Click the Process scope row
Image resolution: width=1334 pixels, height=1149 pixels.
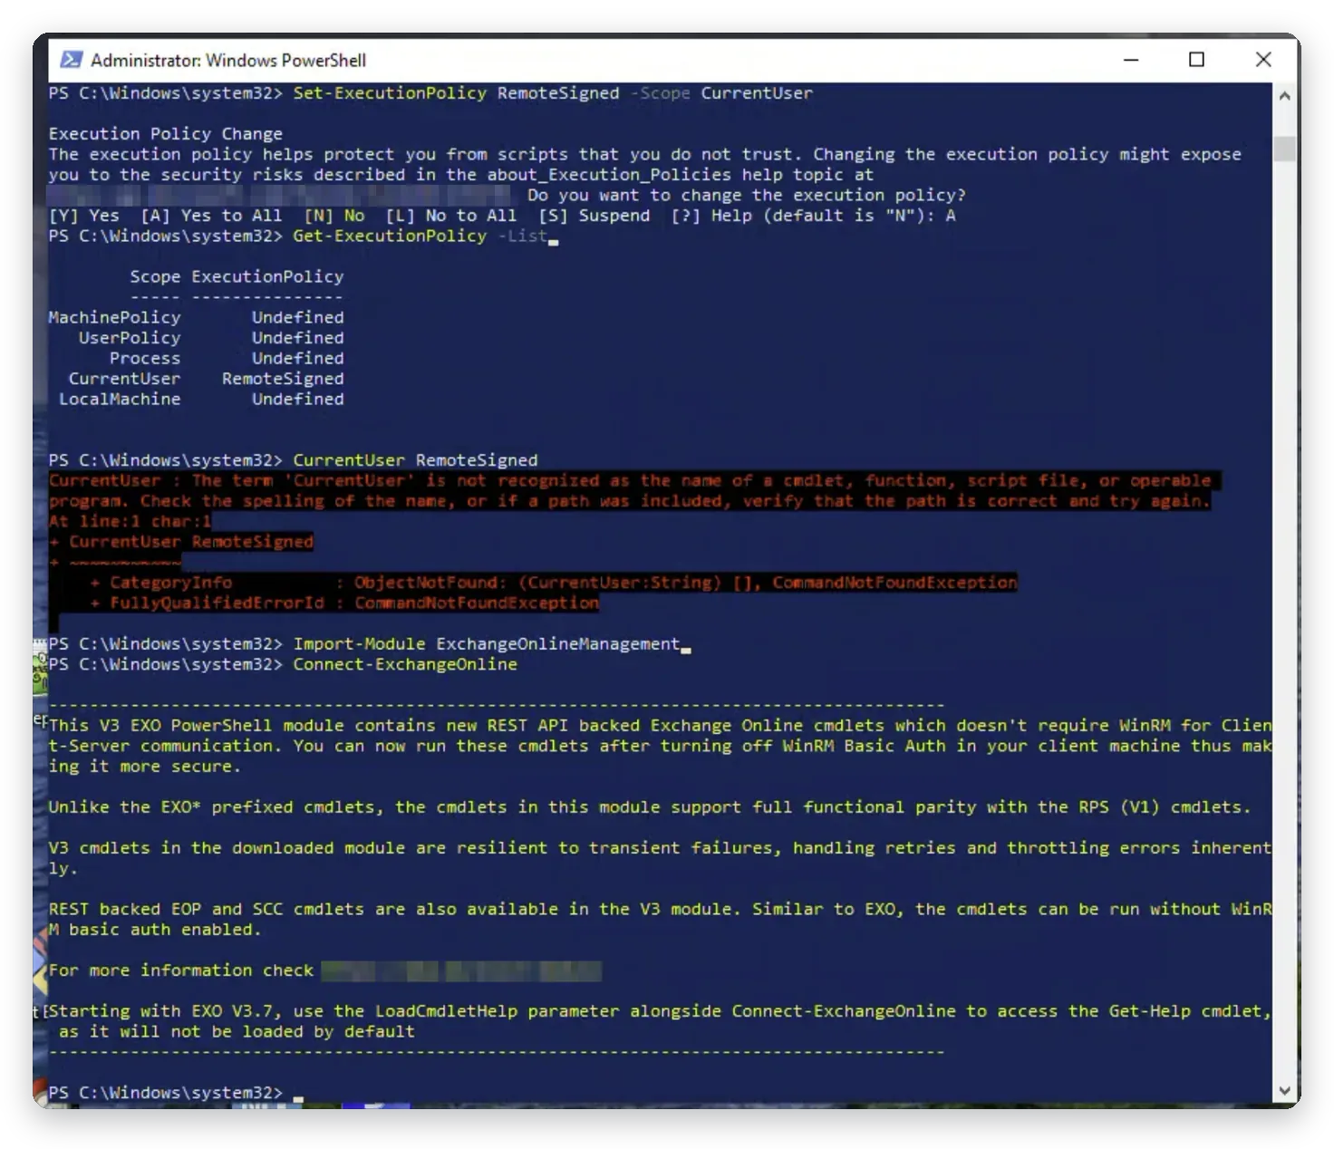coord(227,359)
